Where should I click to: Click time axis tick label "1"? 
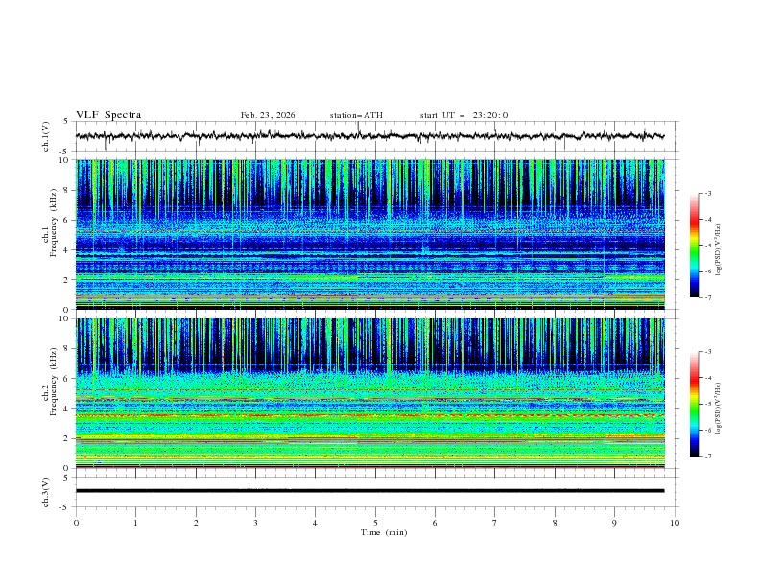coord(135,523)
